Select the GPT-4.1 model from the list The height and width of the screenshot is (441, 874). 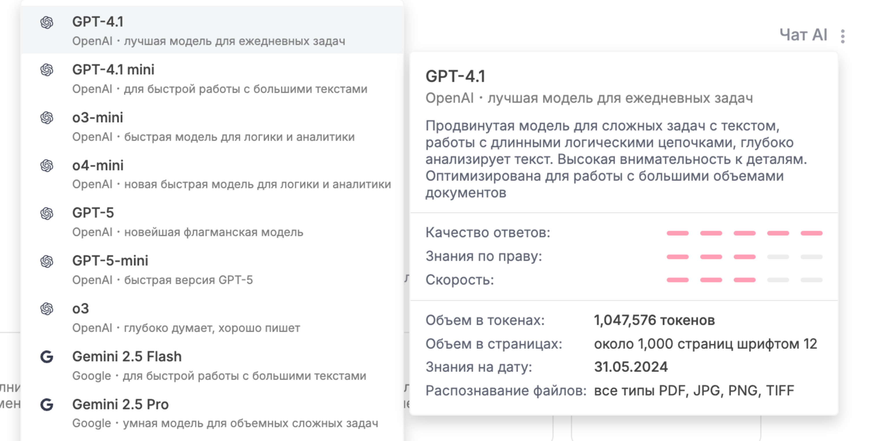click(x=212, y=30)
